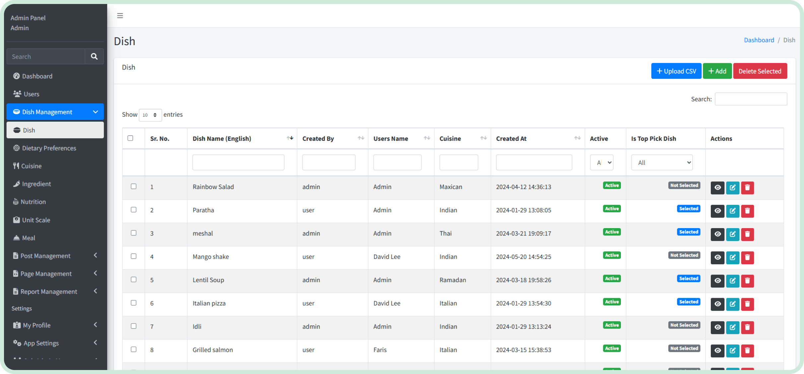
Task: Click the table Search input field
Action: tap(751, 99)
